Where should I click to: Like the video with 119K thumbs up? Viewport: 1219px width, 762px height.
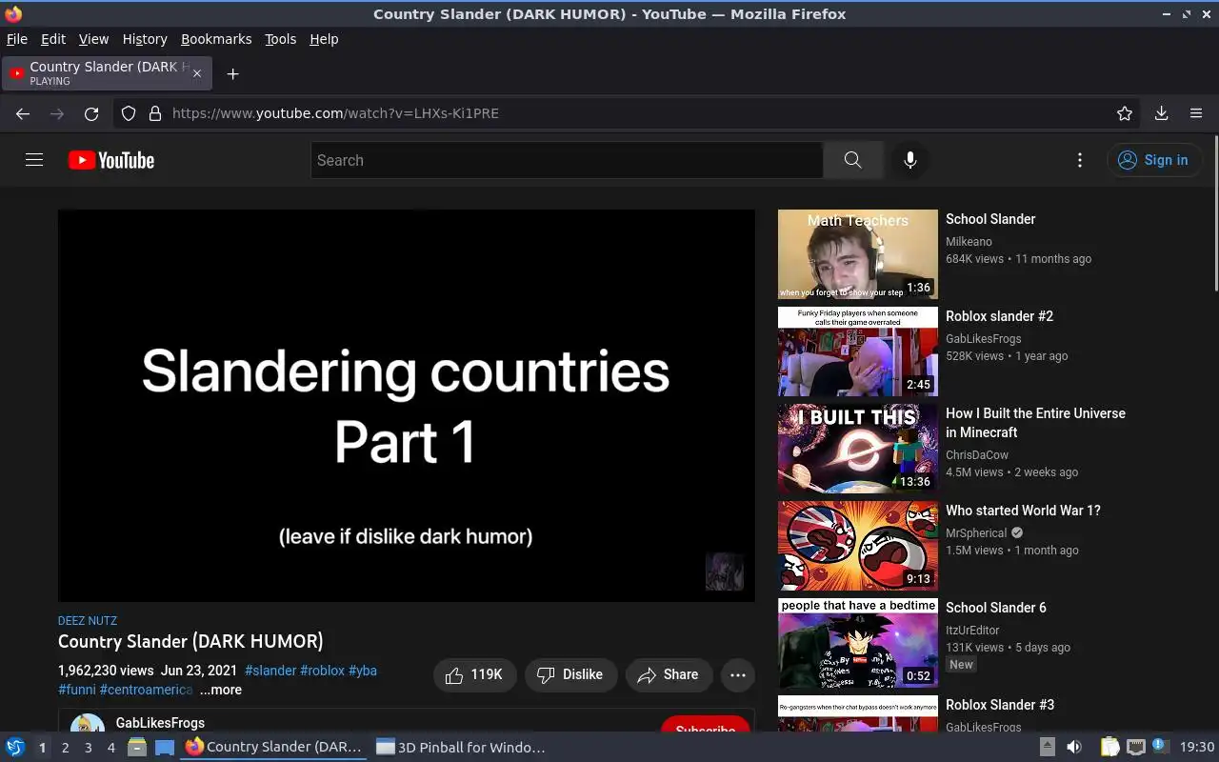[x=474, y=674]
